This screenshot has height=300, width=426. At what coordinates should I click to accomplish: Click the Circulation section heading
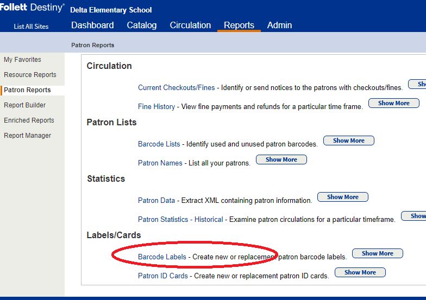point(109,66)
